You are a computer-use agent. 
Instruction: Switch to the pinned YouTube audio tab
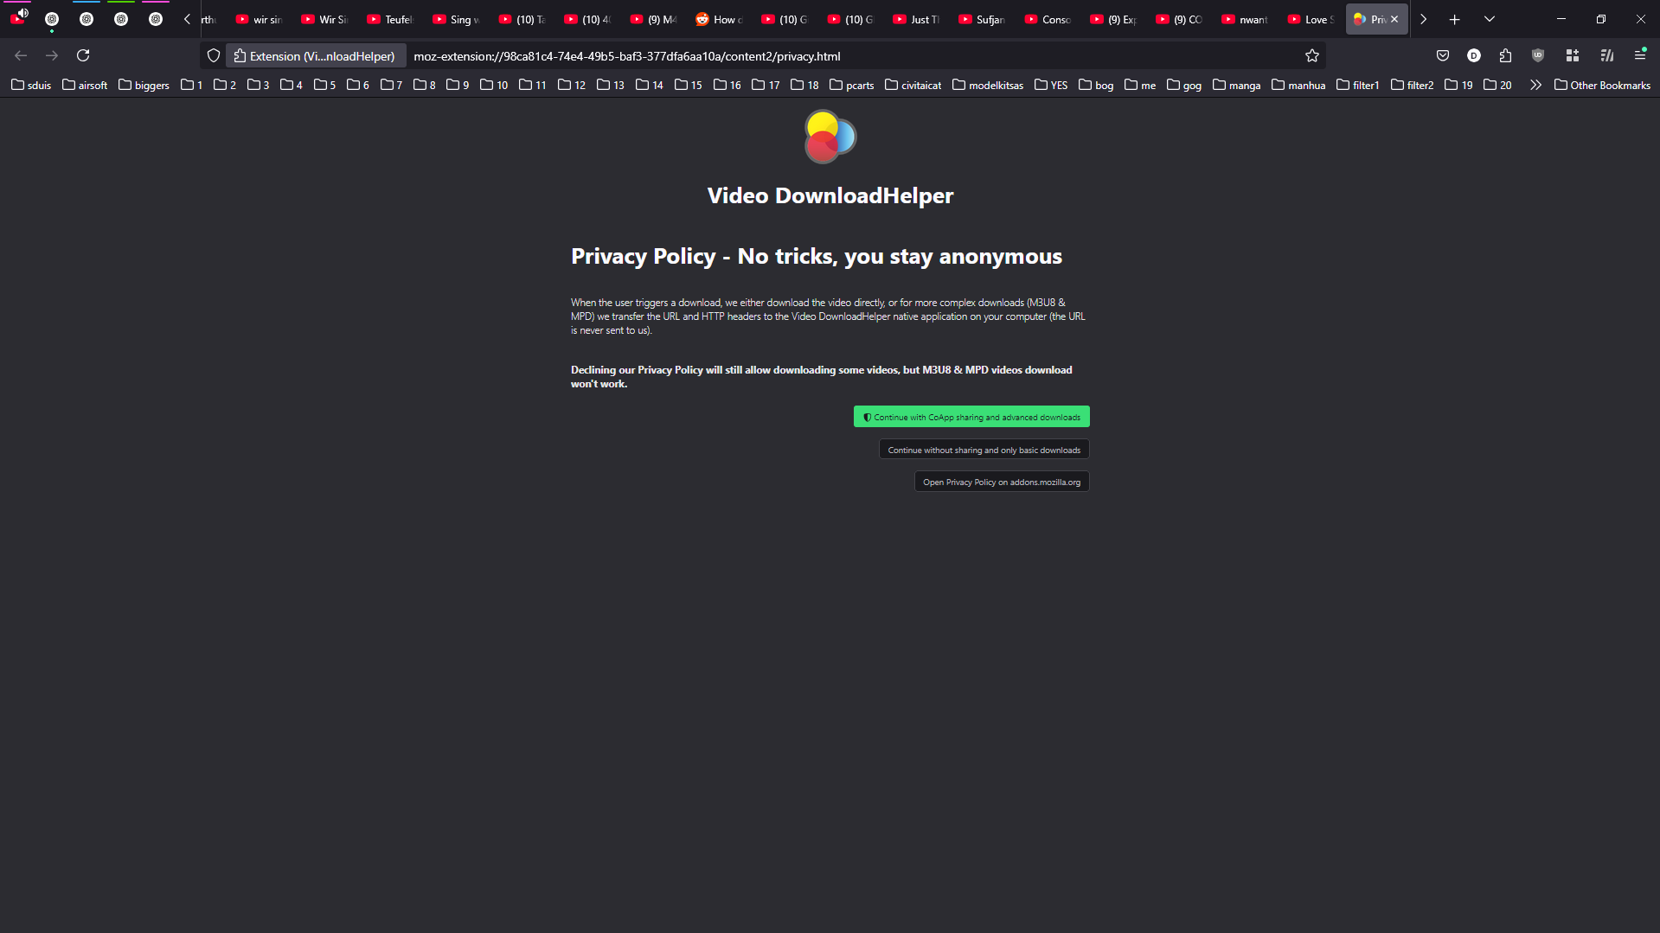tap(18, 18)
